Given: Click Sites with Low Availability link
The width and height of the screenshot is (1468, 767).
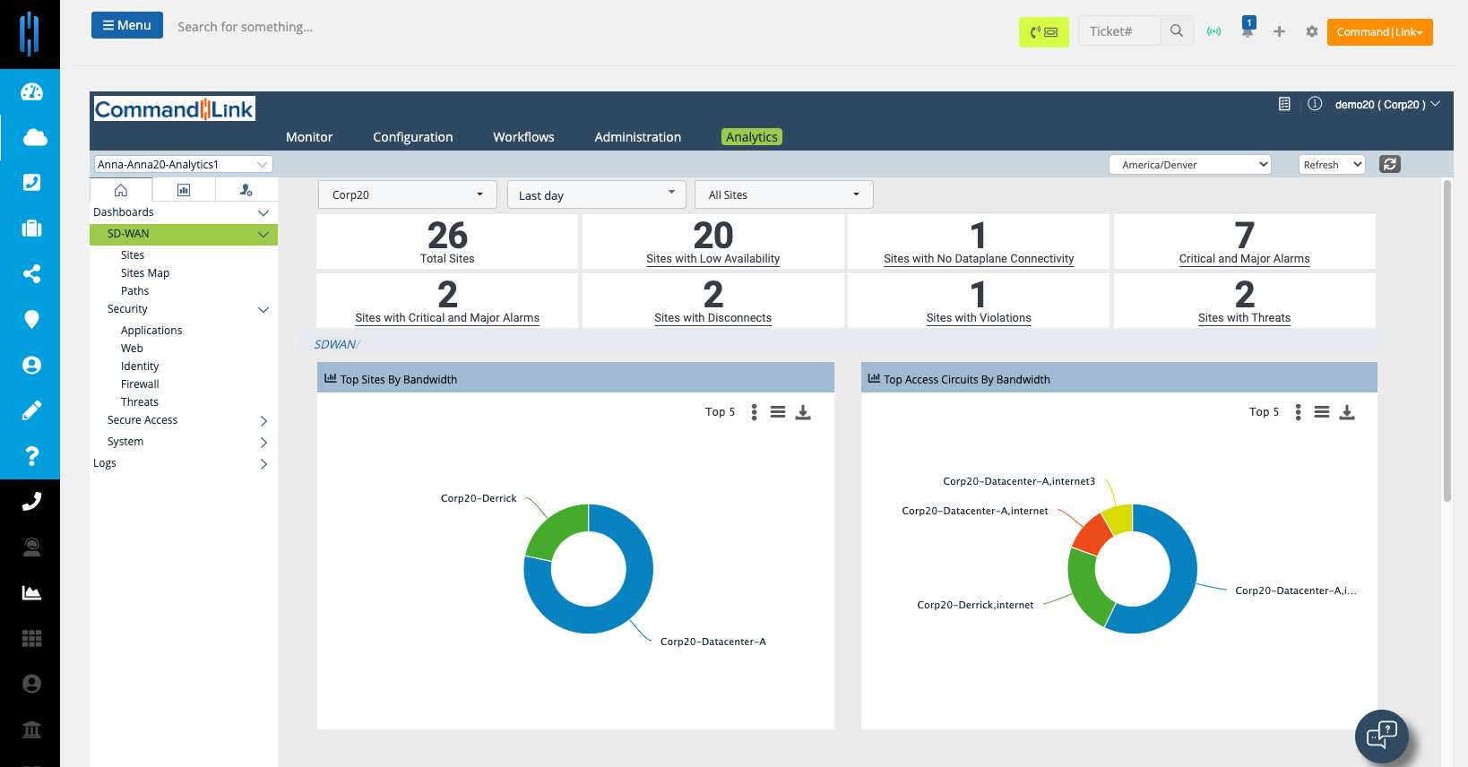Looking at the screenshot, I should coord(712,259).
